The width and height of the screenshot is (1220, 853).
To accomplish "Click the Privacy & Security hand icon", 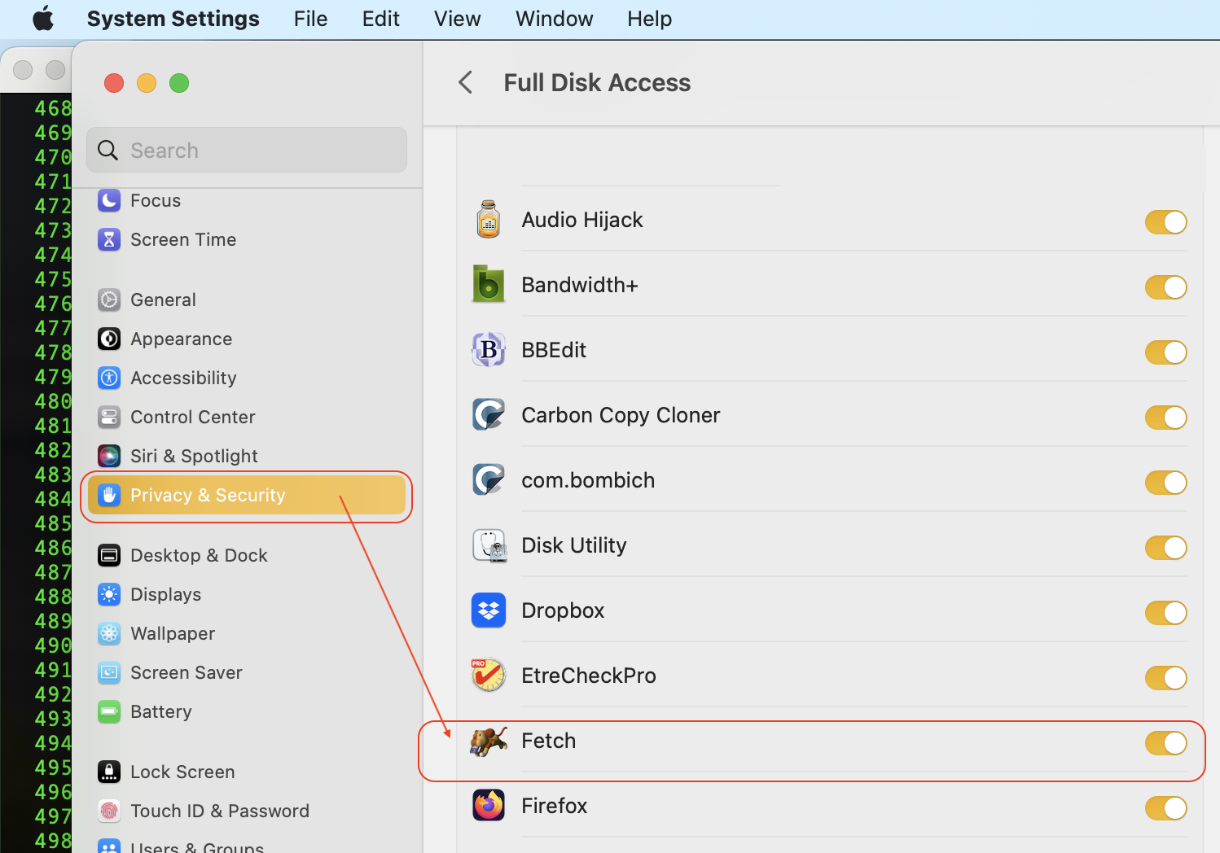I will (x=109, y=495).
